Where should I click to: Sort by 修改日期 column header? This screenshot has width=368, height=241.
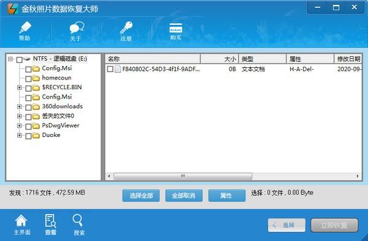(348, 59)
